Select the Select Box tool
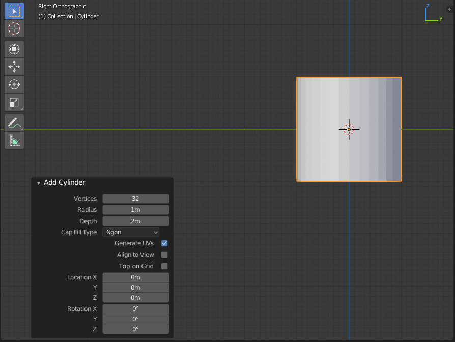 point(14,11)
